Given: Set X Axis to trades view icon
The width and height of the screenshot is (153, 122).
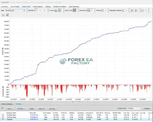Looking at the screenshot, I should [x=56, y=10].
